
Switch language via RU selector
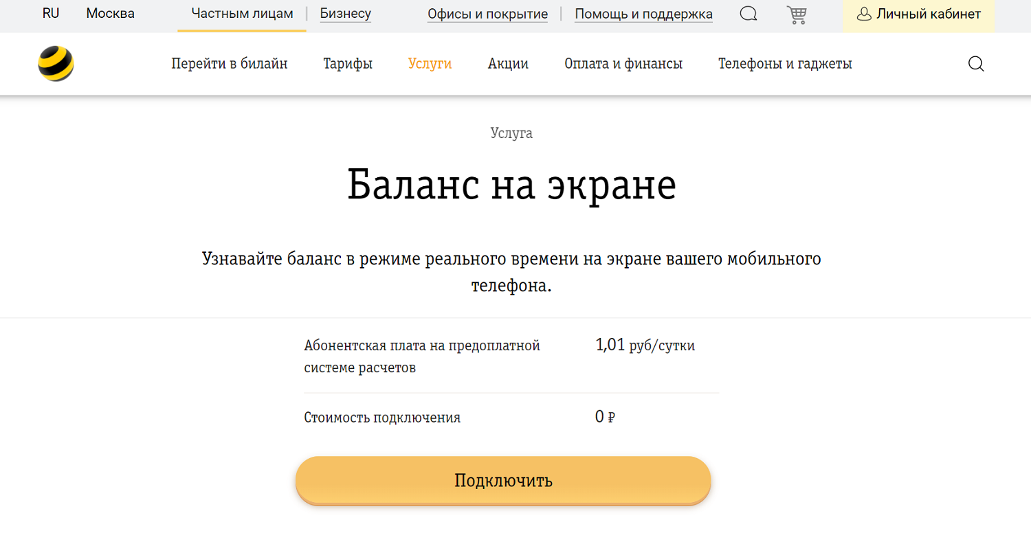pos(51,13)
